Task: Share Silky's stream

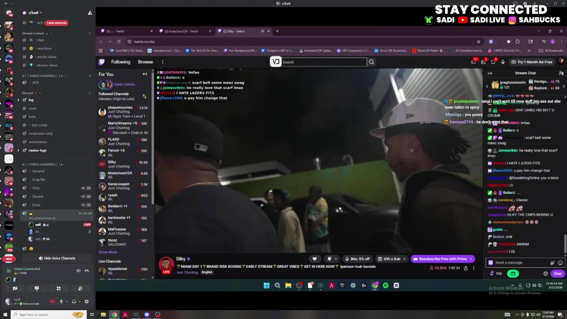Action: (466, 268)
